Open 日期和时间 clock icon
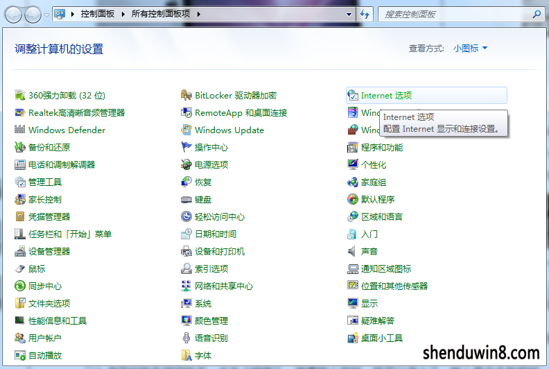549x369 pixels. 186,234
